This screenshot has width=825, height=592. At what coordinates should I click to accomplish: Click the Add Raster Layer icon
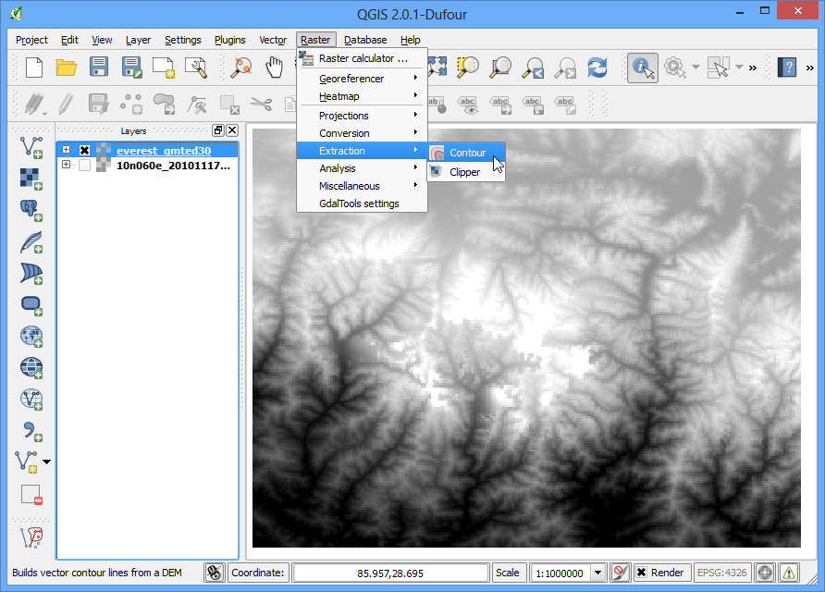31,179
